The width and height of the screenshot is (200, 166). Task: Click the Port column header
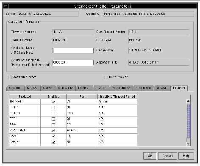pyautogui.click(x=82, y=97)
